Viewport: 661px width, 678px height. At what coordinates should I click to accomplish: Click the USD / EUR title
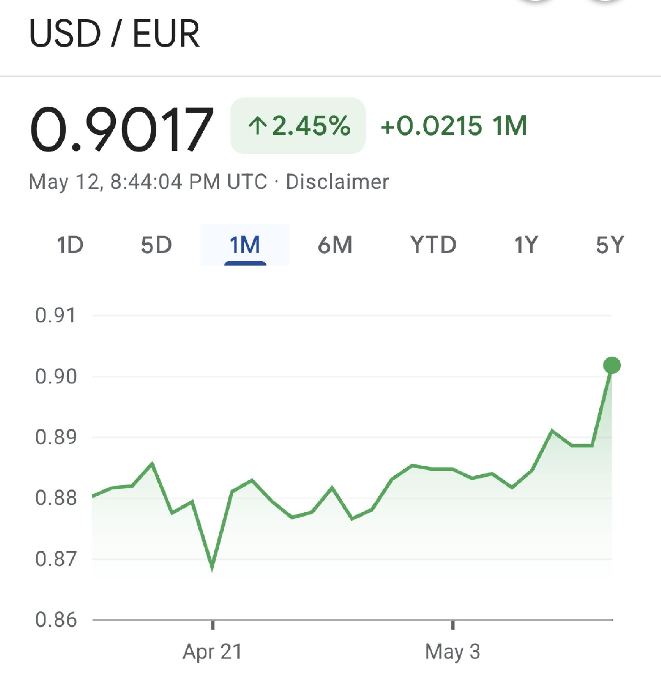click(x=114, y=34)
